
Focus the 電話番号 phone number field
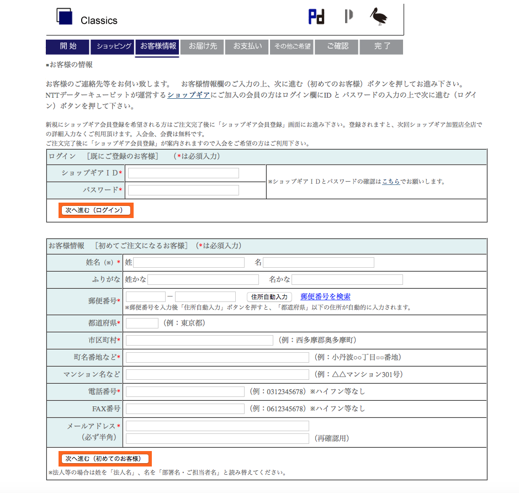coord(185,391)
